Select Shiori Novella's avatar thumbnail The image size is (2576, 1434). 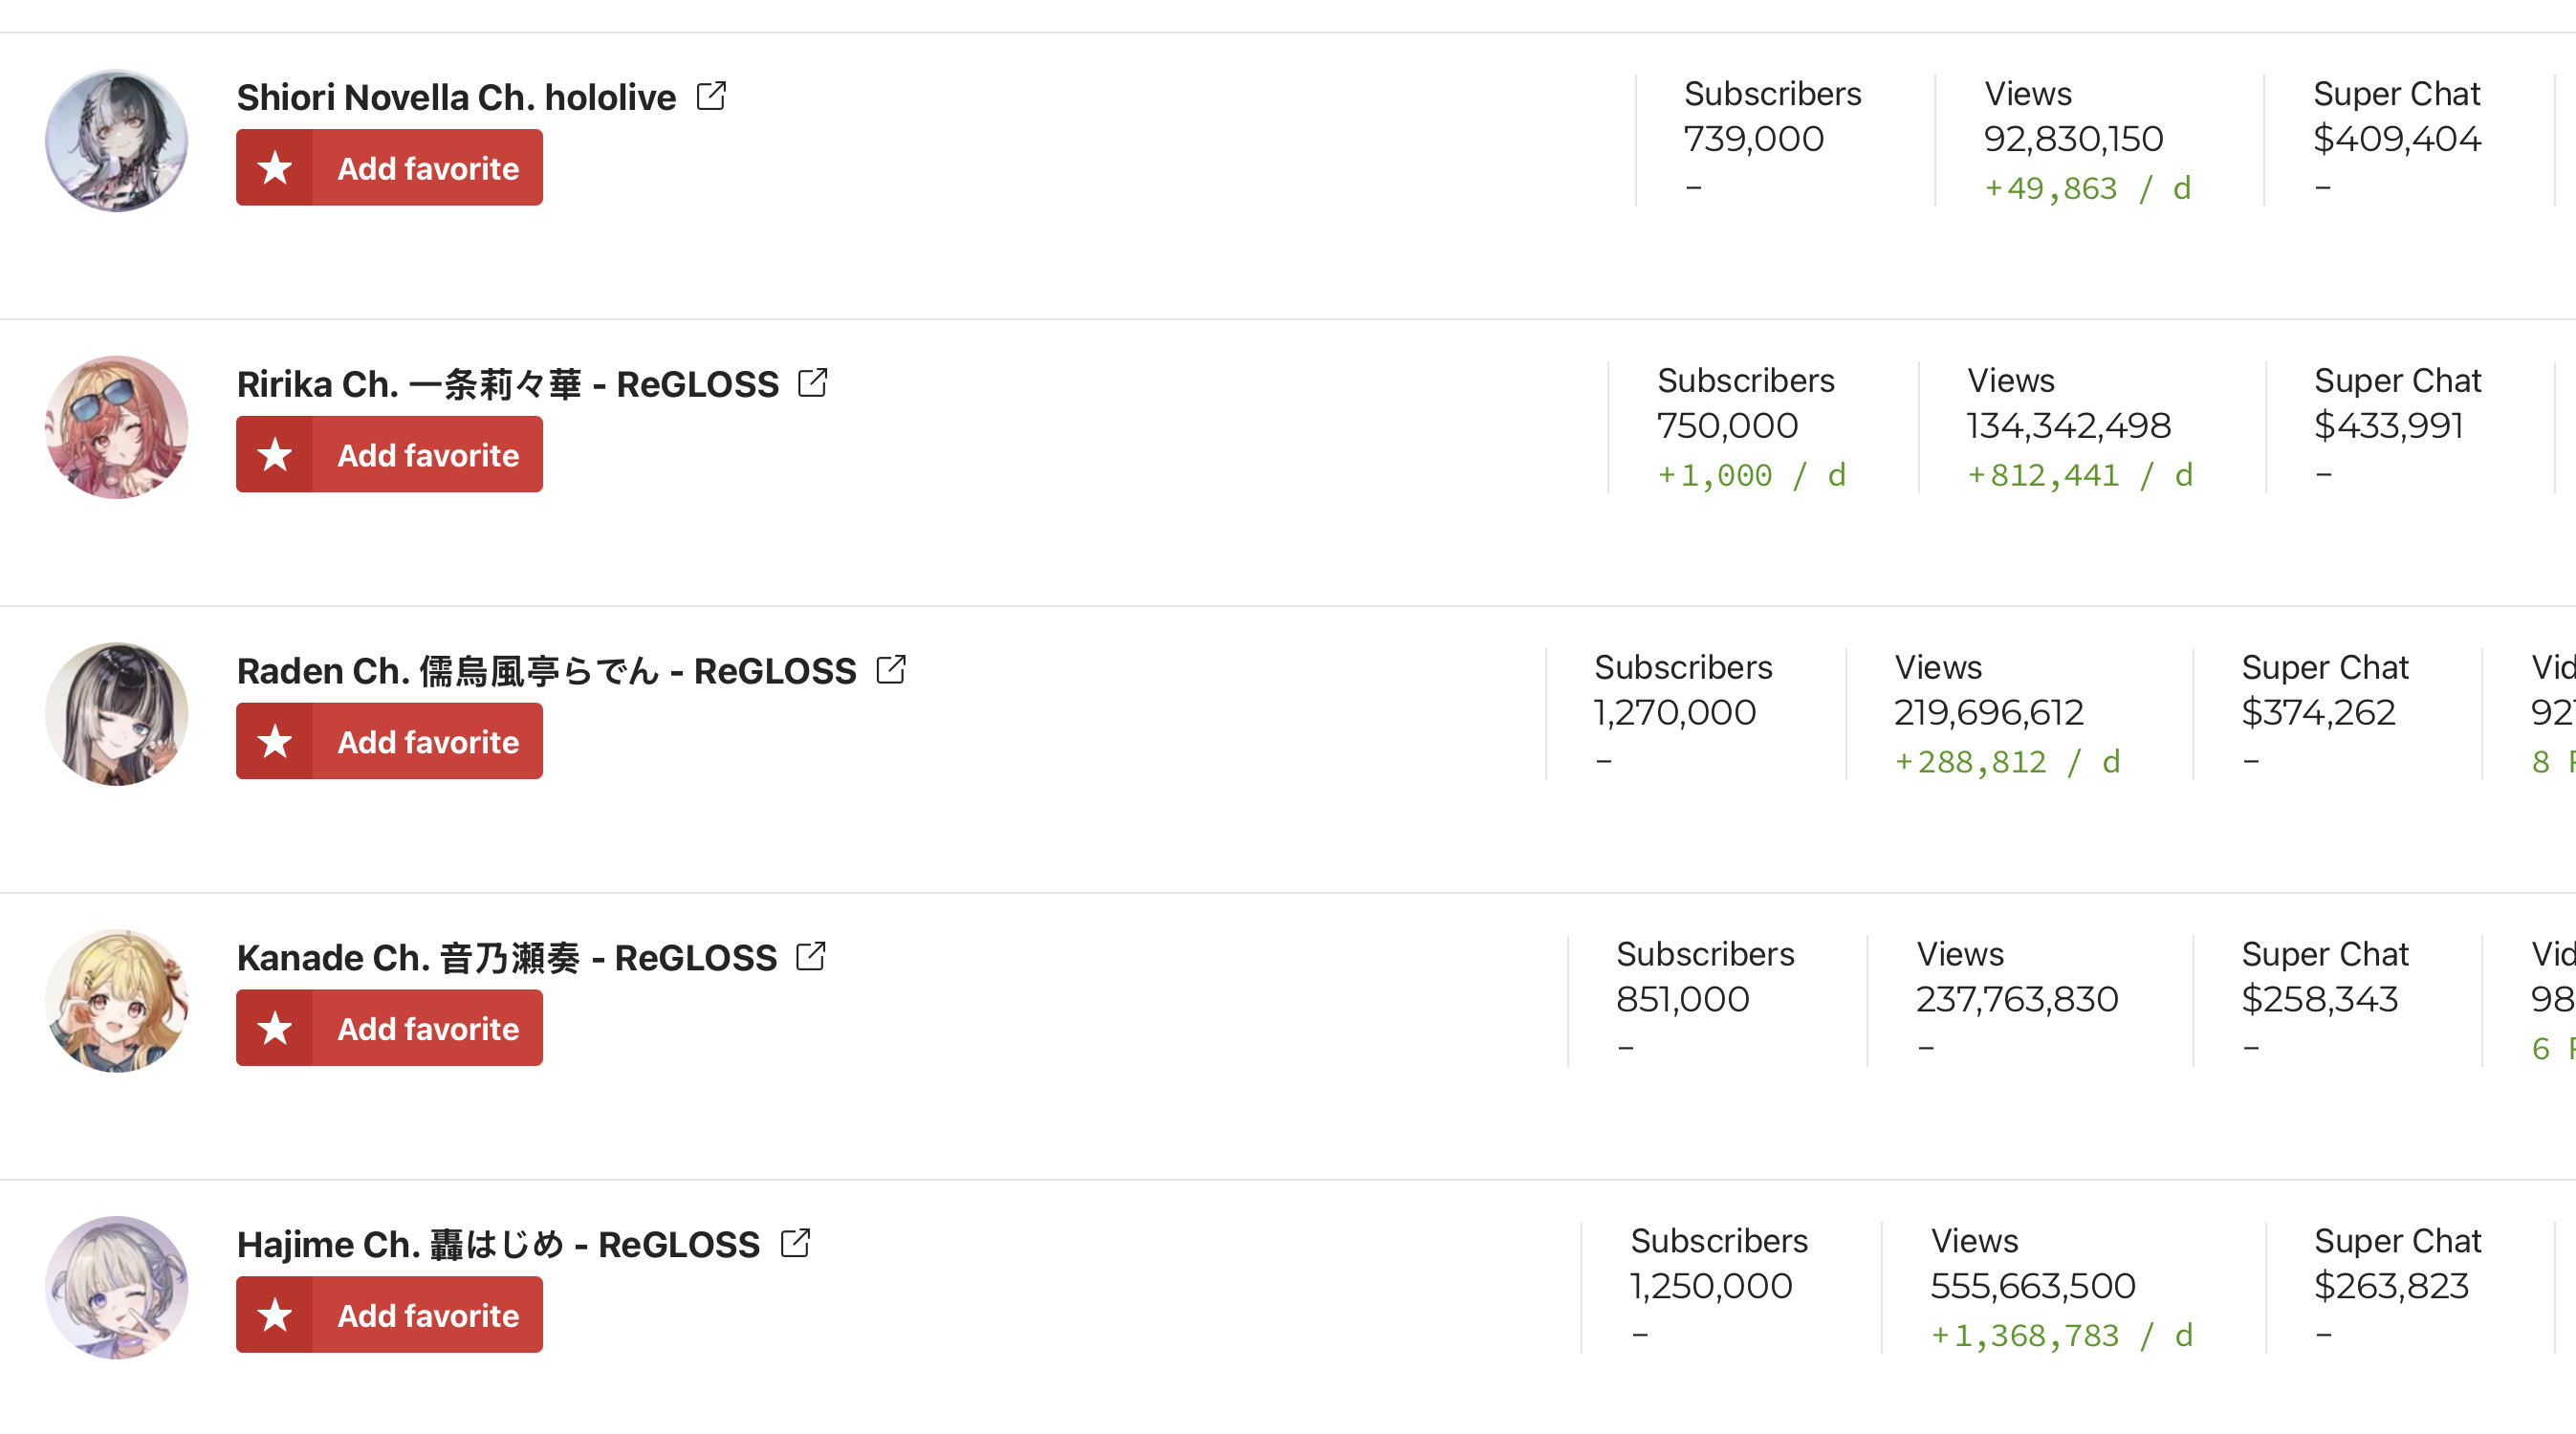click(x=117, y=140)
